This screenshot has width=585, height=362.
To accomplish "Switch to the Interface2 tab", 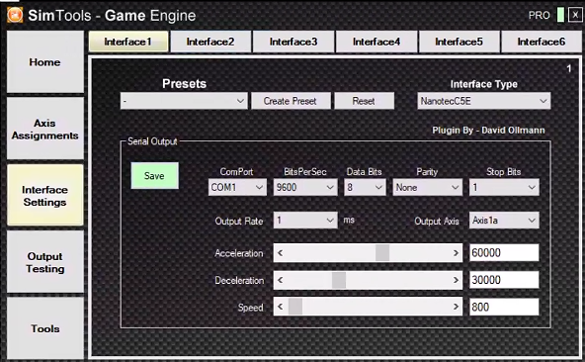I will (x=210, y=42).
